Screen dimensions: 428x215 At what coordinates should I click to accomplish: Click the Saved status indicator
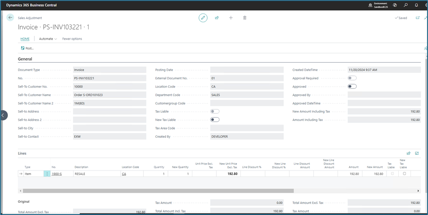pos(401,18)
